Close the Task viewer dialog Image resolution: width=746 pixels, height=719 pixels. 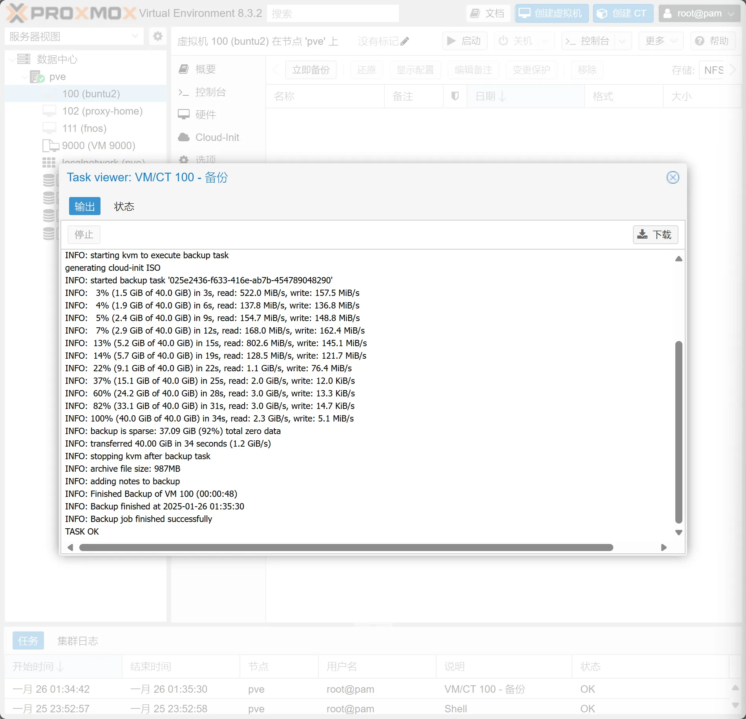(673, 177)
